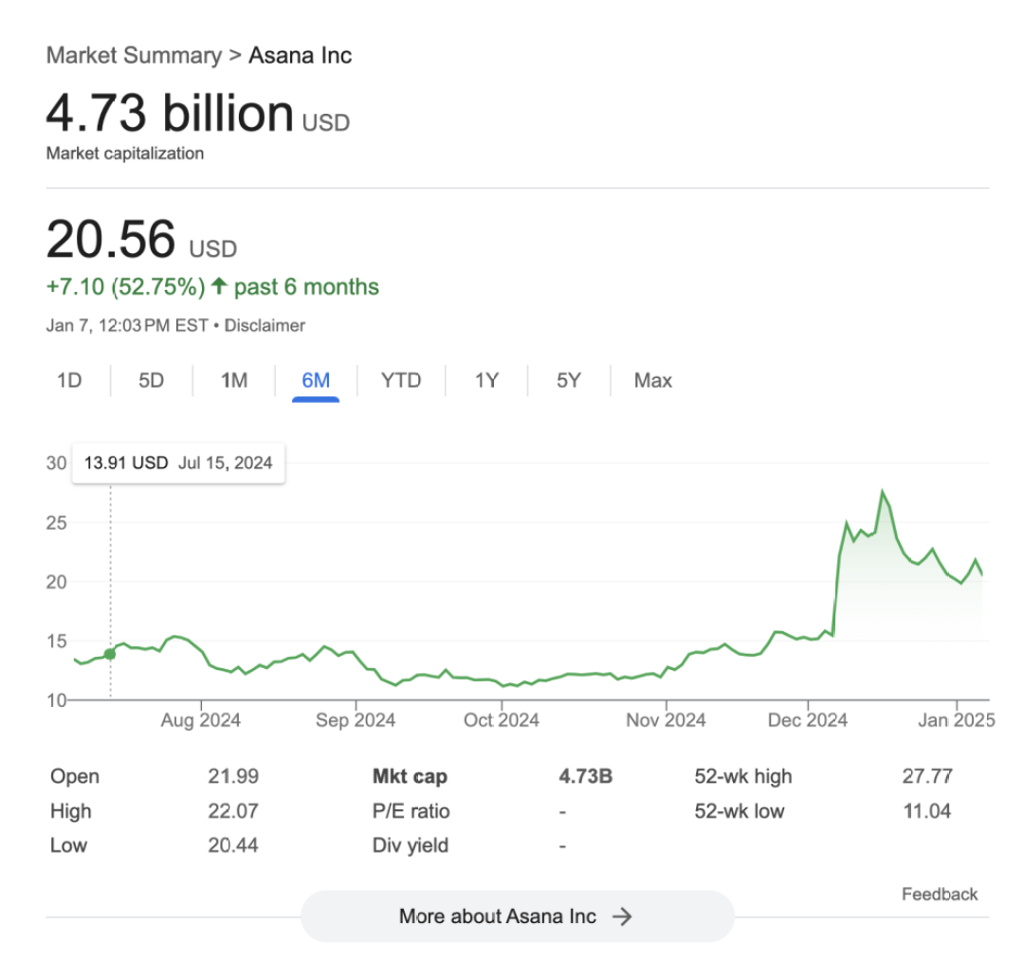1024x960 pixels.
Task: Switch to the Max range tab
Action: pyautogui.click(x=653, y=380)
